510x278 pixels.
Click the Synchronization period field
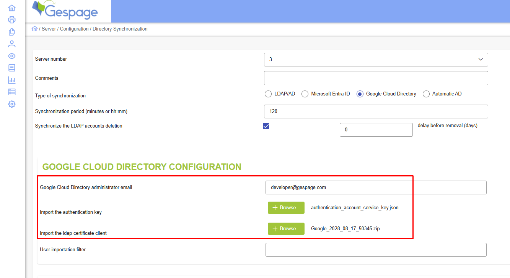pos(376,112)
